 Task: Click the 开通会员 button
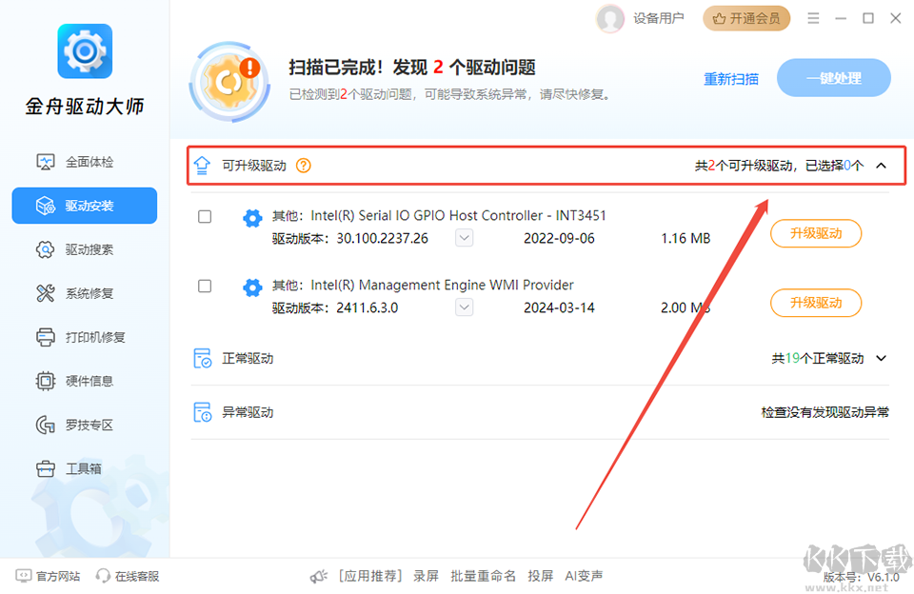746,19
